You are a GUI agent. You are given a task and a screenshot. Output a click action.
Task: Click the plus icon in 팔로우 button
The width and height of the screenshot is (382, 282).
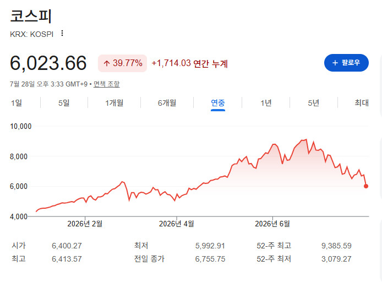(335, 63)
